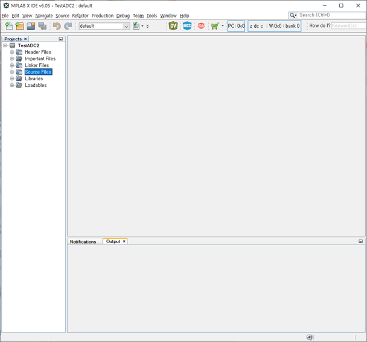Open the configuration icon dropdown arrow
Image resolution: width=367 pixels, height=342 pixels.
pyautogui.click(x=142, y=26)
